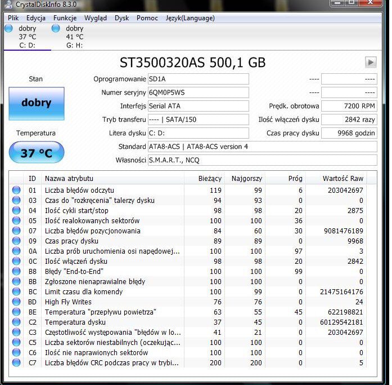Click the Oprogramowanie field SD1A
The width and height of the screenshot is (392, 385).
point(199,79)
